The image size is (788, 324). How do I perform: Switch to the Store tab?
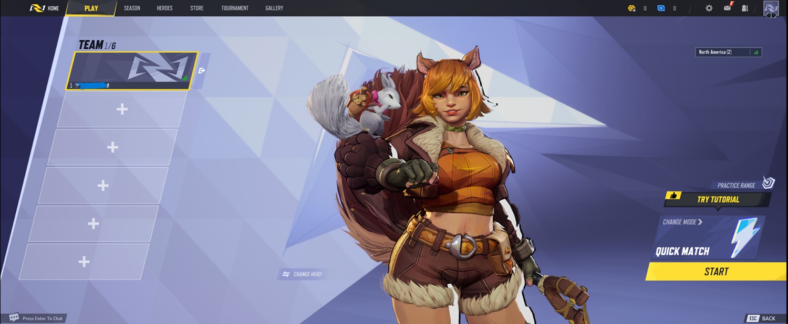[196, 8]
